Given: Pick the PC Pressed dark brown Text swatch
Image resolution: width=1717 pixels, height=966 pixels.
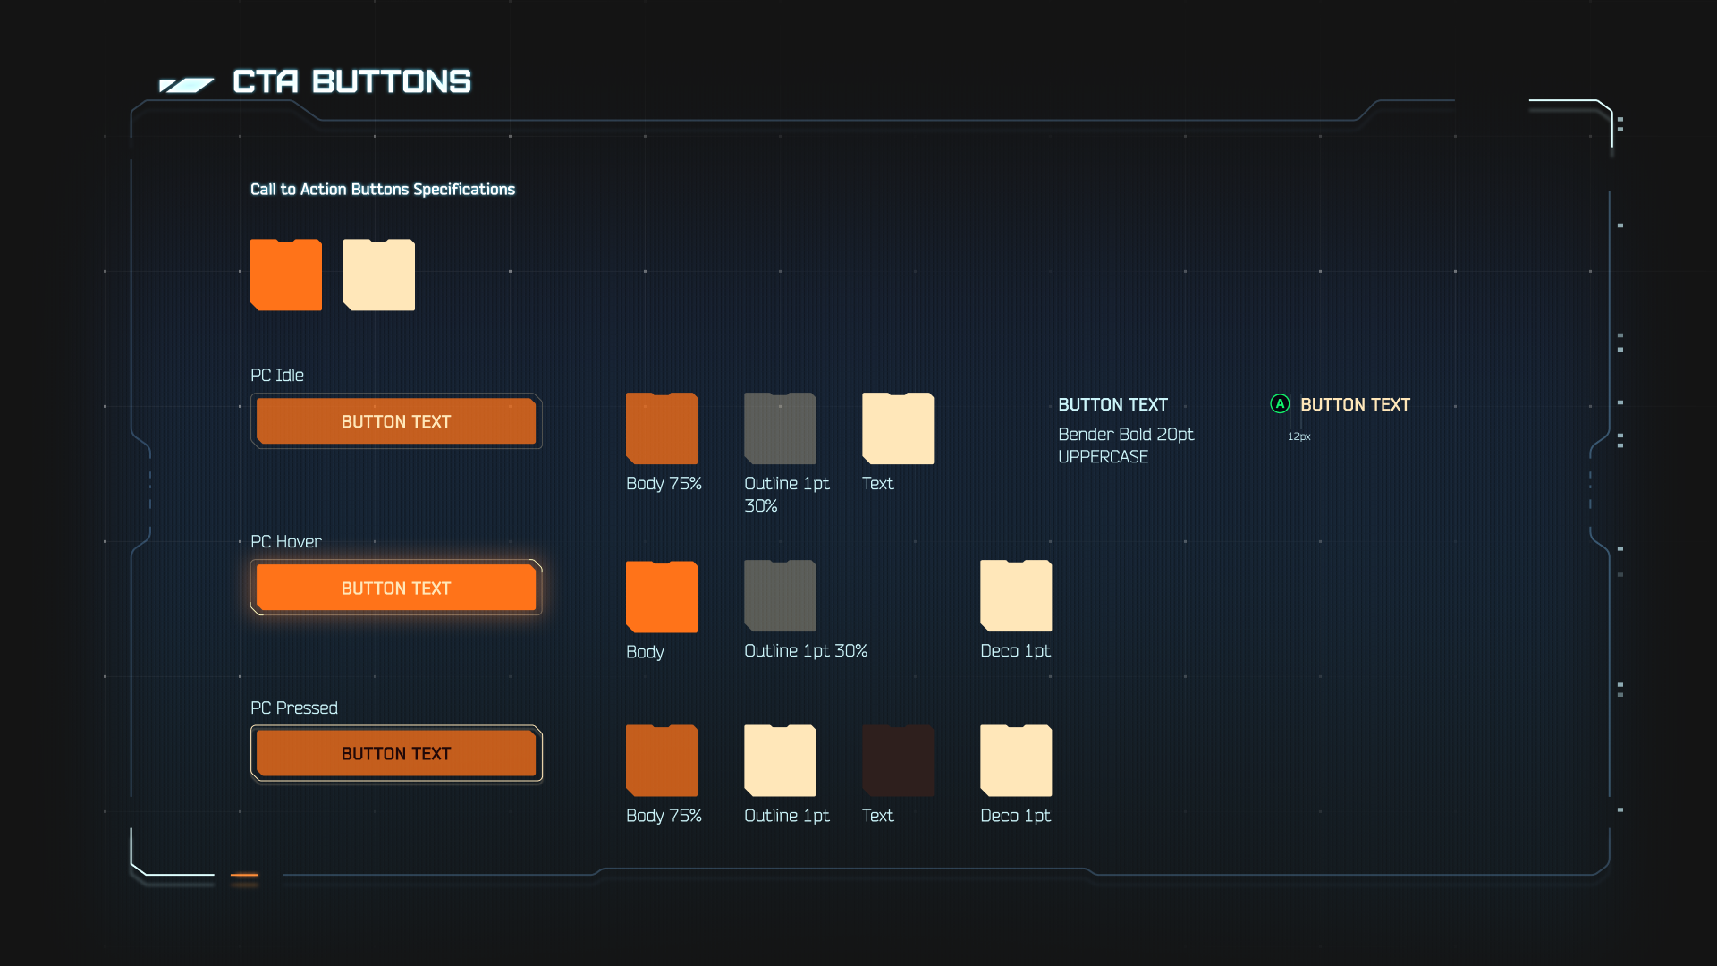Looking at the screenshot, I should click(x=898, y=761).
